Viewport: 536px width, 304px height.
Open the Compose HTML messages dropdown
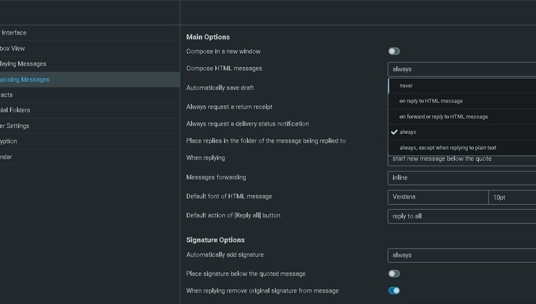461,69
